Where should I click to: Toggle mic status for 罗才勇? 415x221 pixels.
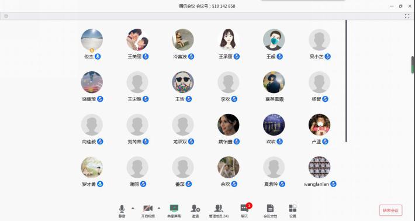100,184
